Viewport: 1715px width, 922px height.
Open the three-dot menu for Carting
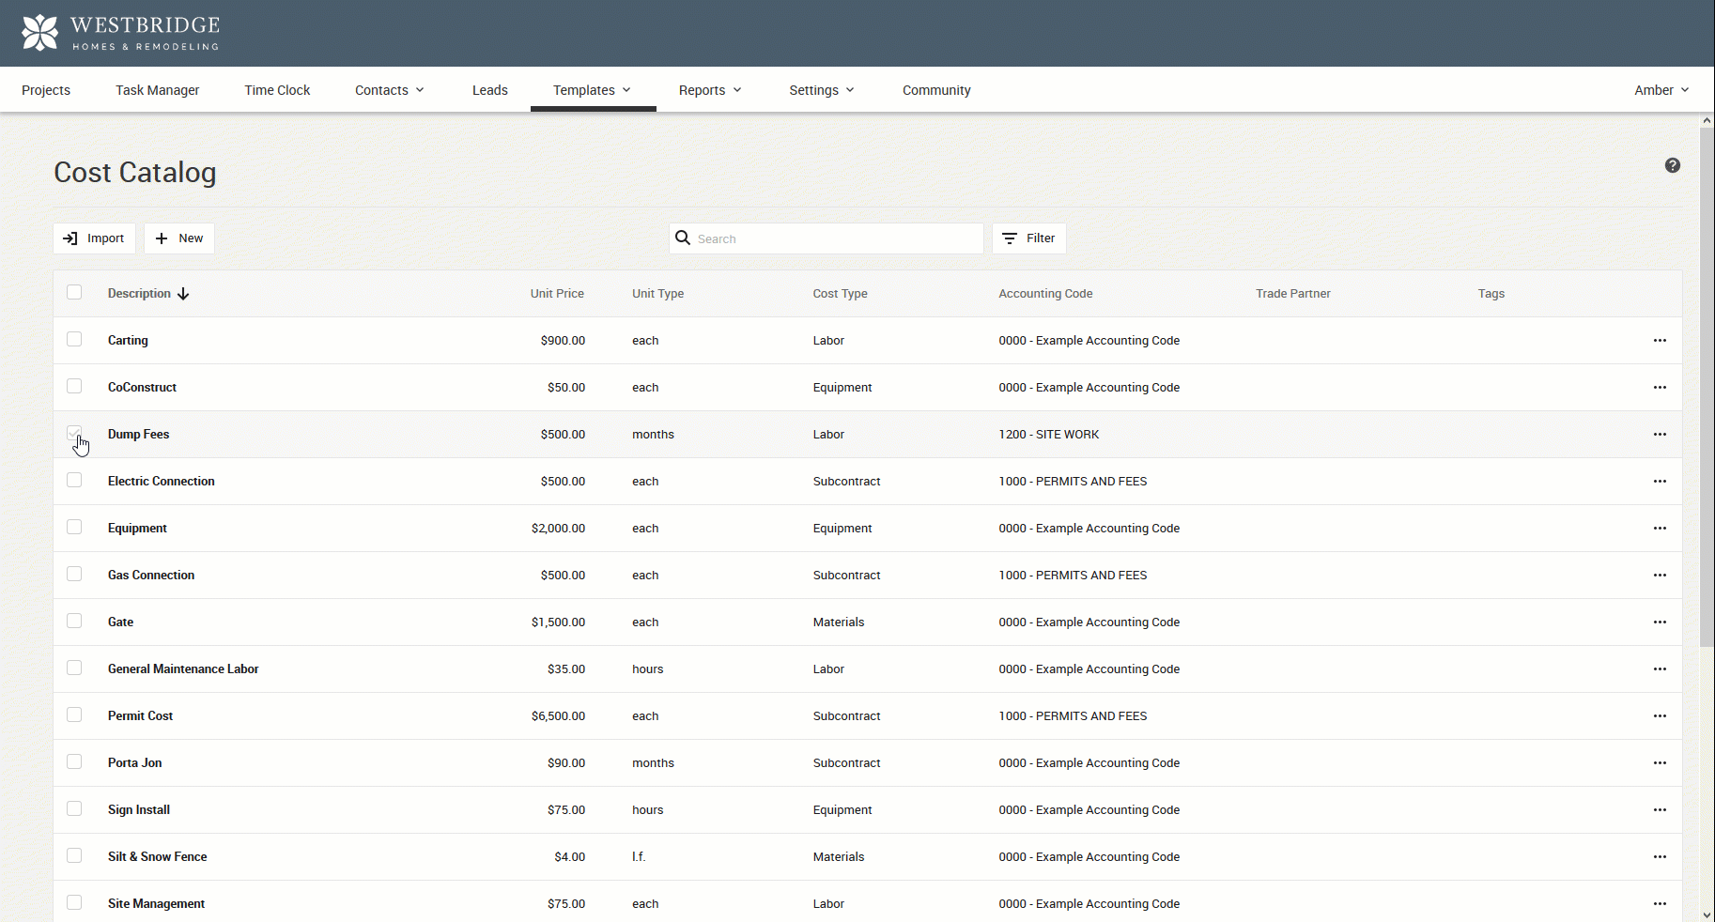click(x=1660, y=341)
